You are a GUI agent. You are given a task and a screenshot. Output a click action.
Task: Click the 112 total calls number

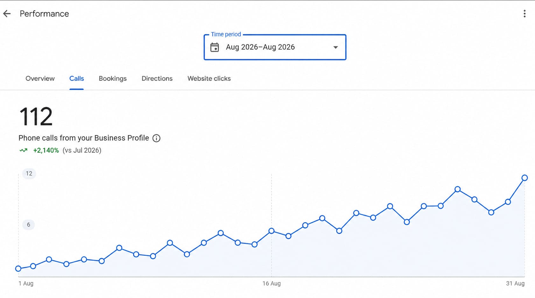[x=36, y=117]
